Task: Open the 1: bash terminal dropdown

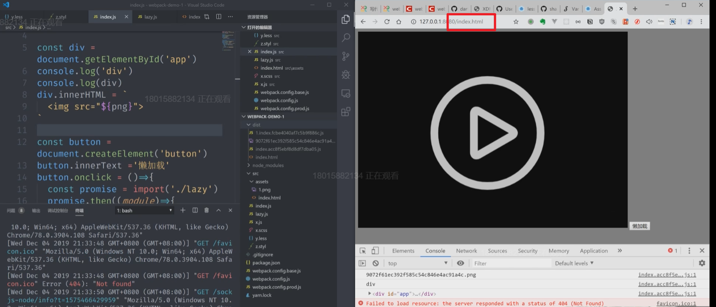Action: pyautogui.click(x=144, y=211)
